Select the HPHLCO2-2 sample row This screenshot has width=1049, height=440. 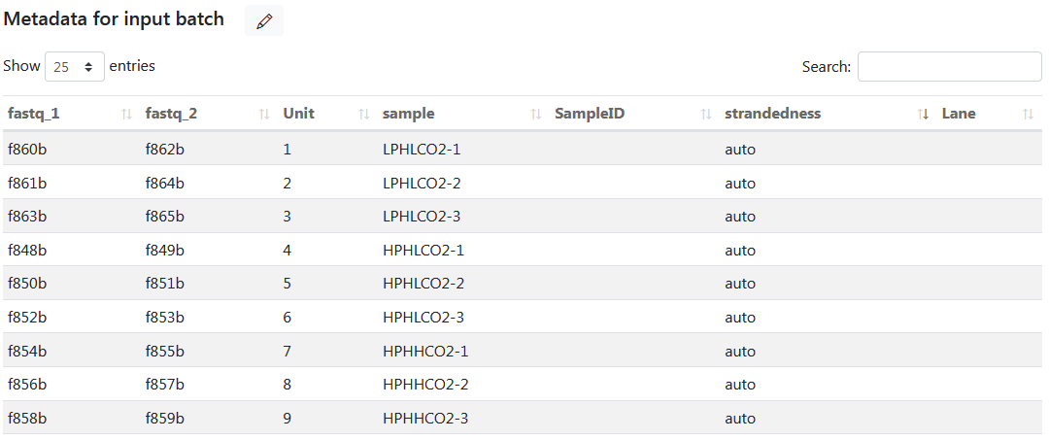pos(522,283)
